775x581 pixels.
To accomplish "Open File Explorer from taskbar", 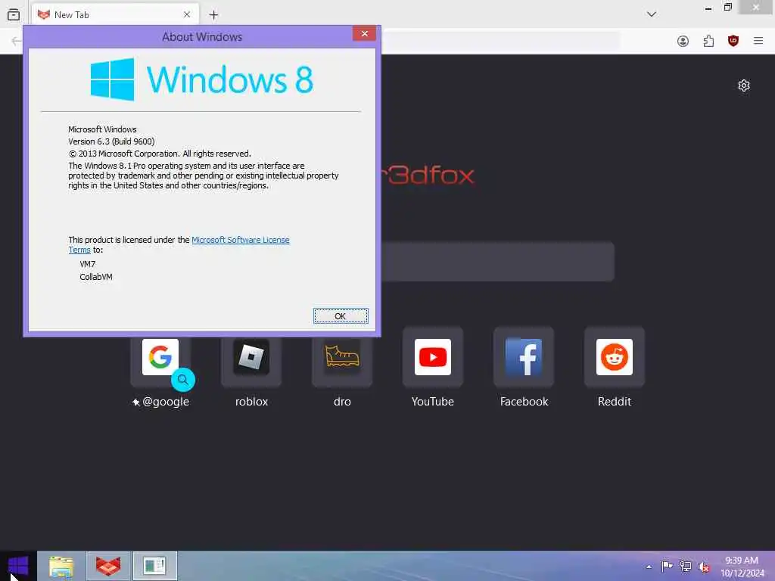I will [62, 566].
